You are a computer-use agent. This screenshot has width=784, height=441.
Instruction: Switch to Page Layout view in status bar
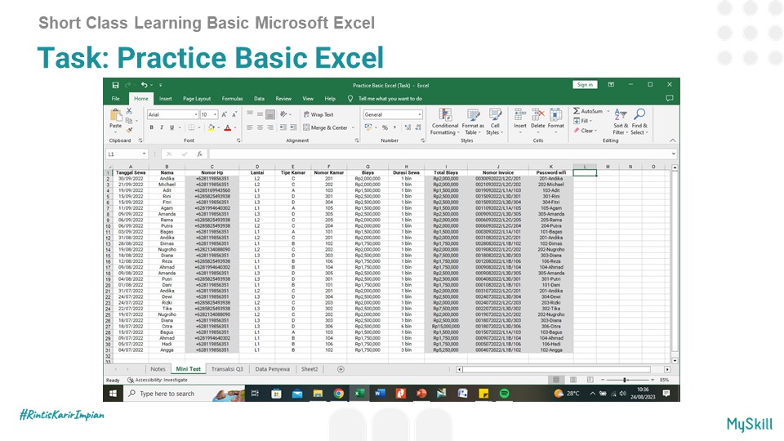pos(573,380)
